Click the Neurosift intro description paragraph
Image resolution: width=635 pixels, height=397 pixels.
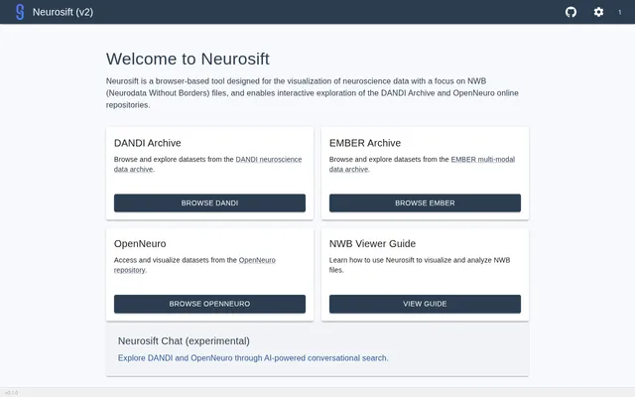[x=313, y=92]
